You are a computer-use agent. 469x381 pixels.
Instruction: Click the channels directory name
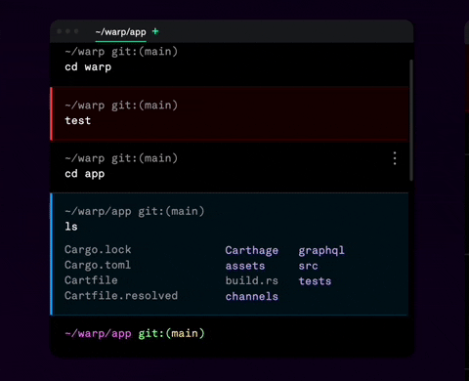[252, 296]
